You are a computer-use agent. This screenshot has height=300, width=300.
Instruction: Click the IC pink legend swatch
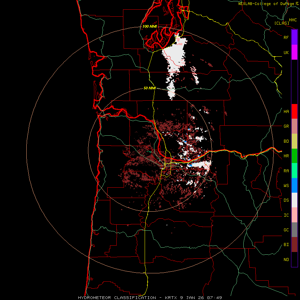tap(294, 215)
